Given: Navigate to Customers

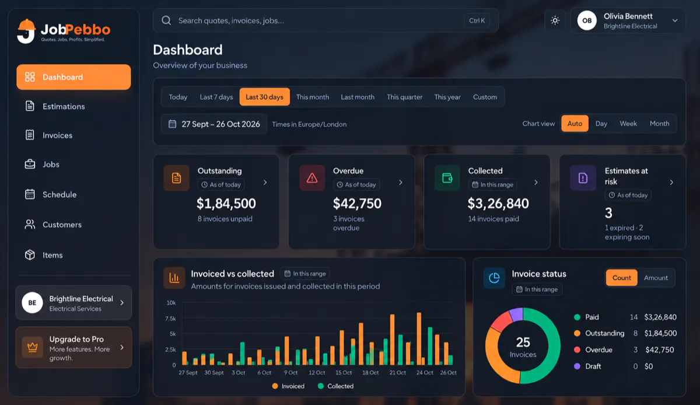Looking at the screenshot, I should 73,225.
